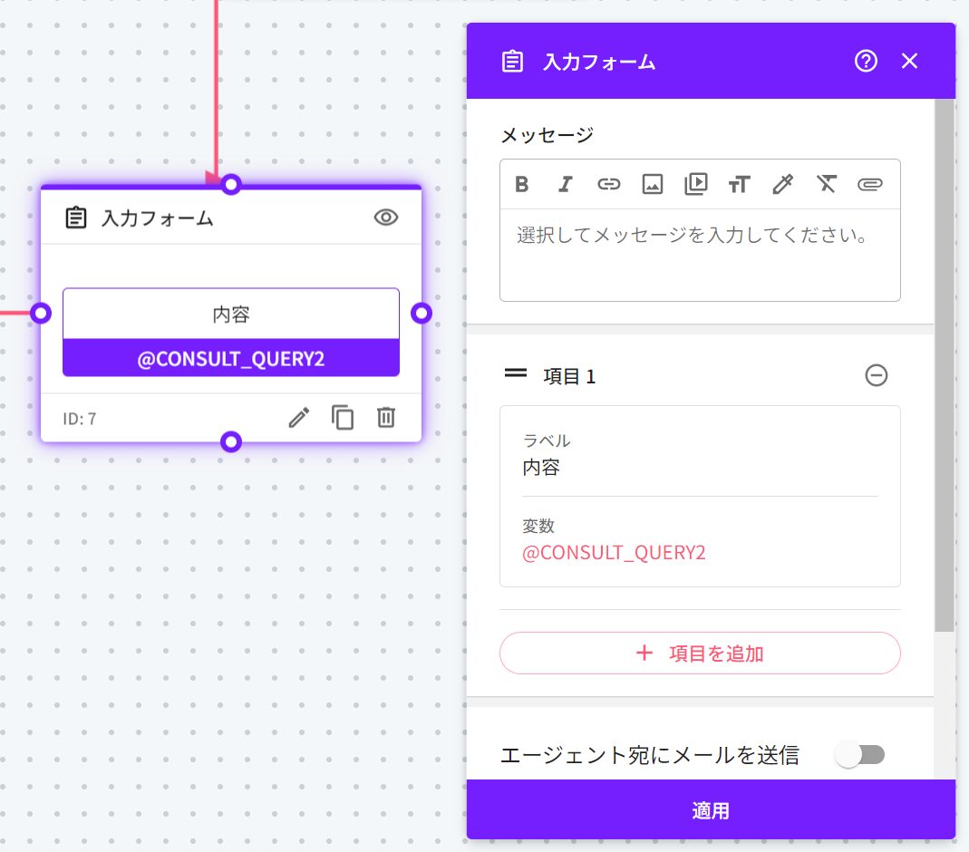The width and height of the screenshot is (969, 852).
Task: Click the 項目 1 drag handle
Action: point(516,373)
